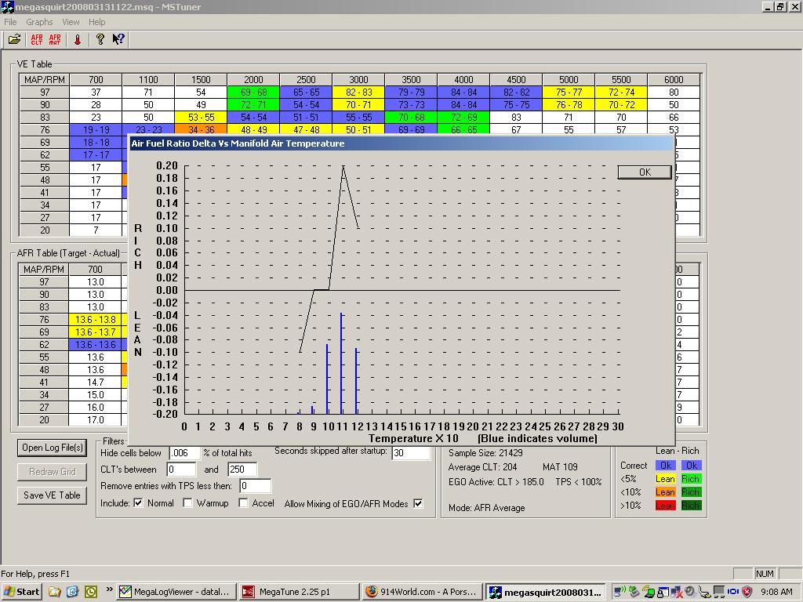The height and width of the screenshot is (602, 803).
Task: Click the yellow <5% Lean legend swatch
Action: (665, 479)
